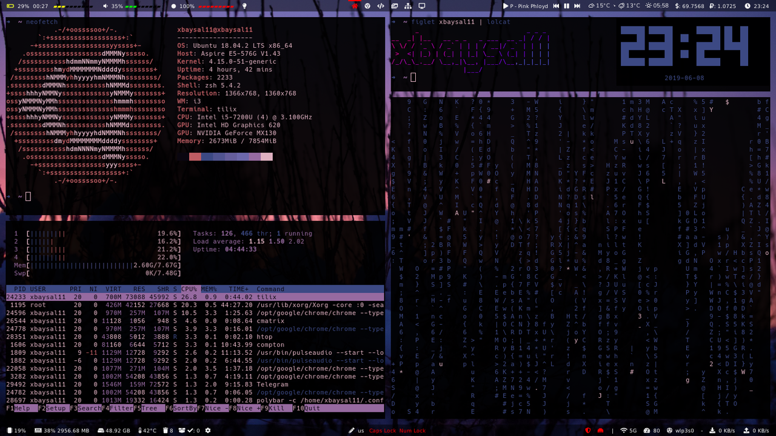Click the dollar rate 69.7568
Screen dimensions: 776x436
pos(691,6)
